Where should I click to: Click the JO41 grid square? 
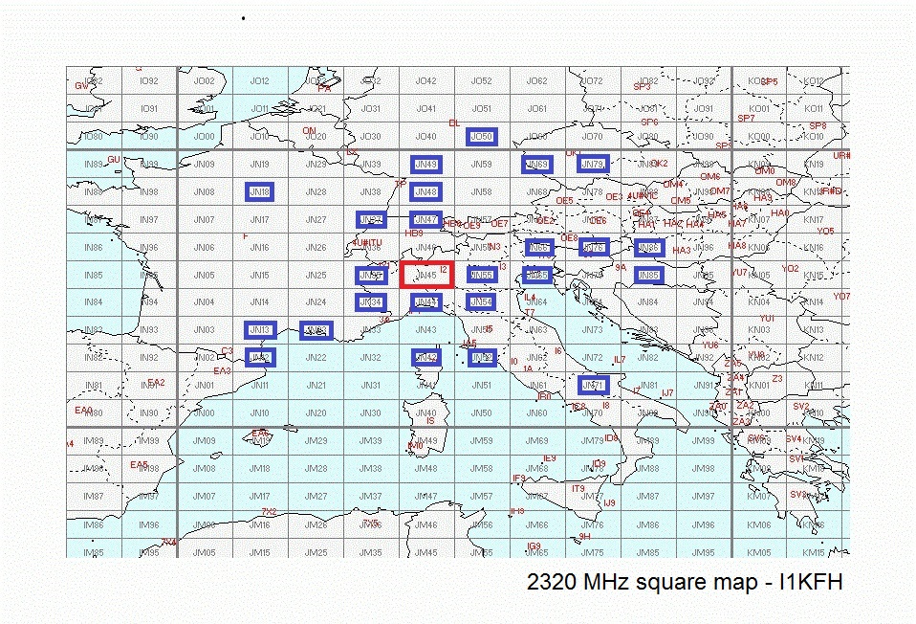pos(425,109)
